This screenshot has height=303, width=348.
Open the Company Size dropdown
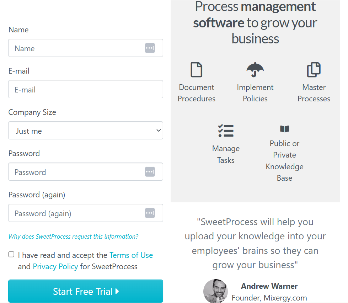click(x=85, y=131)
